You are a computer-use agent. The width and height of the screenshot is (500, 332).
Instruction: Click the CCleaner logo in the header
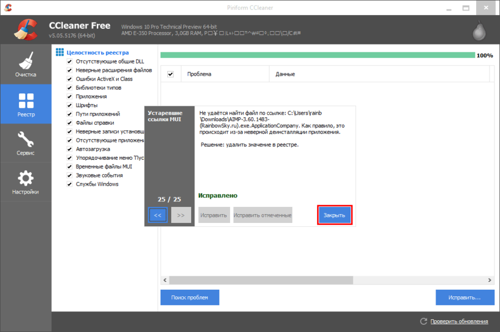coord(26,30)
